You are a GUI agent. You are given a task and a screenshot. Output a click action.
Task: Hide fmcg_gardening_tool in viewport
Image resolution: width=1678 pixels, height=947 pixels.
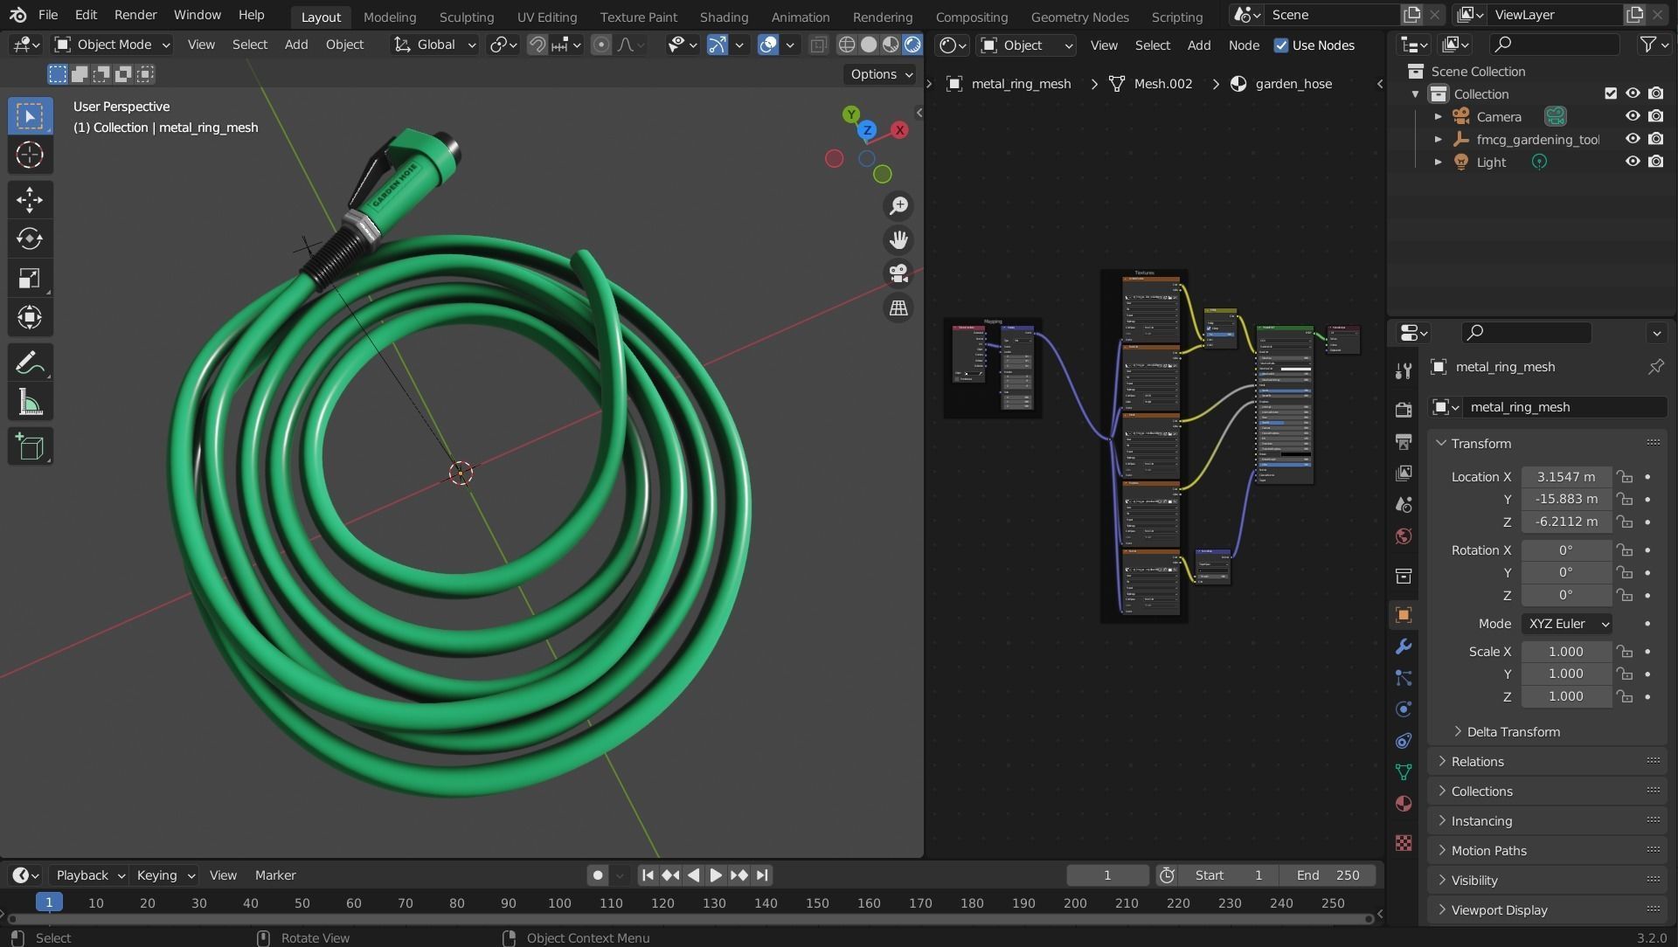(x=1632, y=139)
